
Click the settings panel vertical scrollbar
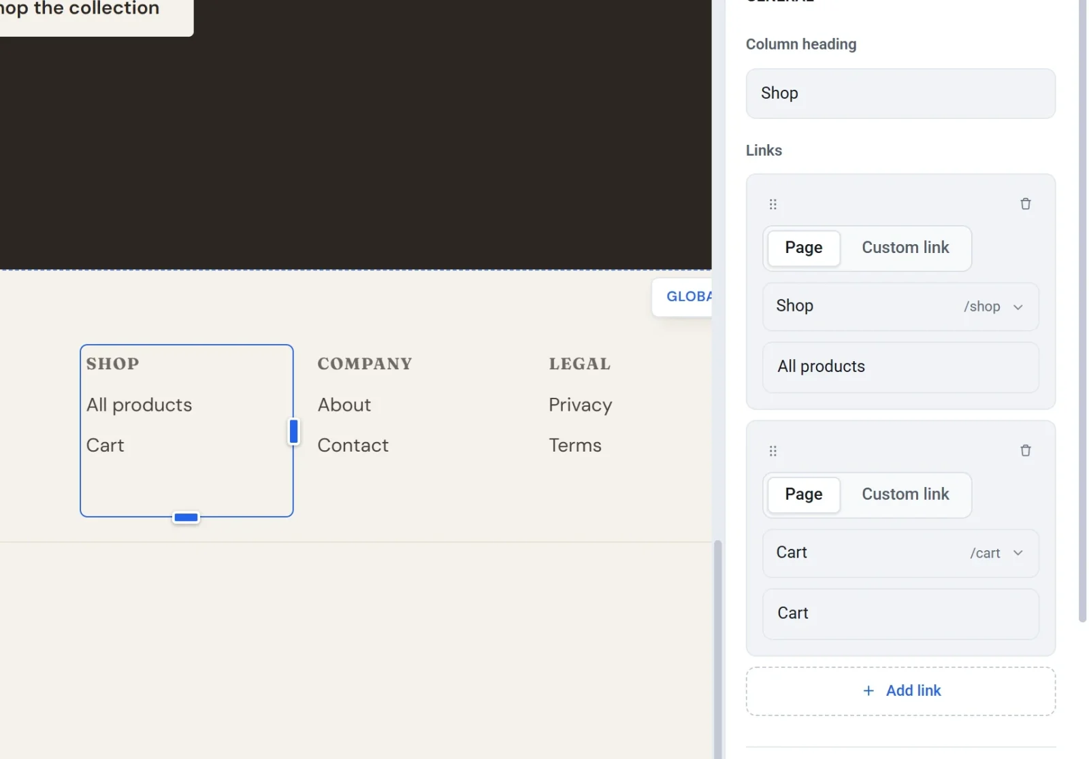[1082, 311]
